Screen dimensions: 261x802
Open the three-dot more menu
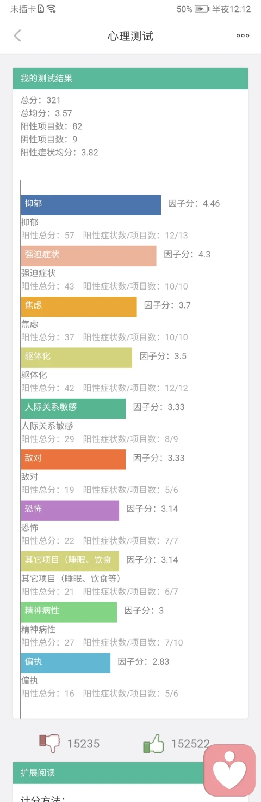(x=243, y=36)
